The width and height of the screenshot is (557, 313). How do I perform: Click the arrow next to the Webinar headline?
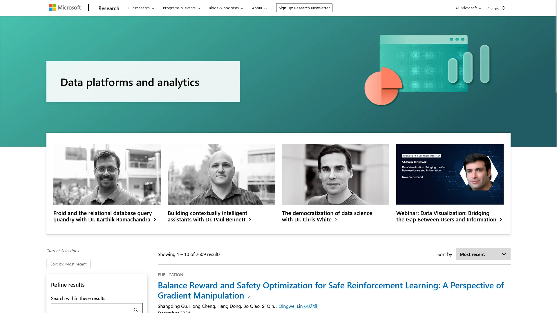(x=501, y=219)
